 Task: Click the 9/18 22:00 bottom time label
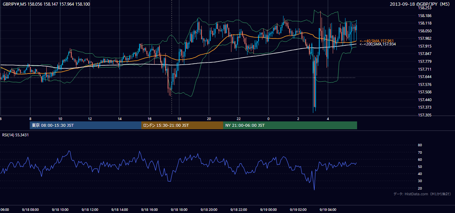click(238, 210)
